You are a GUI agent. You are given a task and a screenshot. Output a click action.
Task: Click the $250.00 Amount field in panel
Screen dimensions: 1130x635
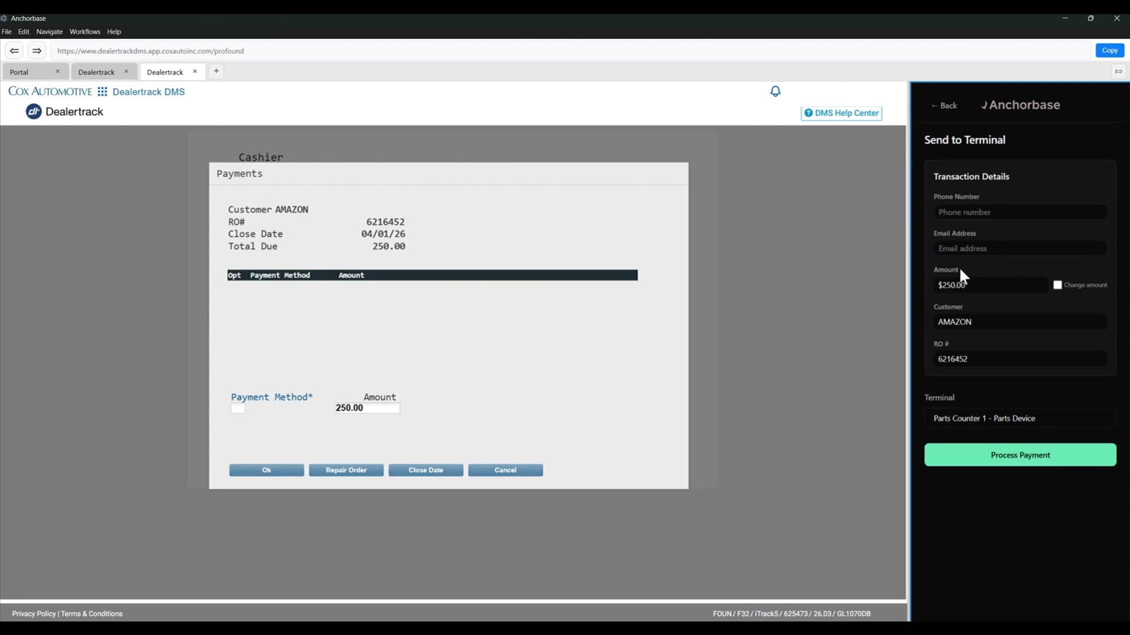pos(990,285)
